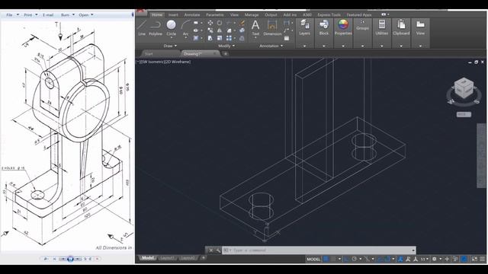Expand the Draw panel dropdown
The image size is (488, 274).
(x=170, y=46)
